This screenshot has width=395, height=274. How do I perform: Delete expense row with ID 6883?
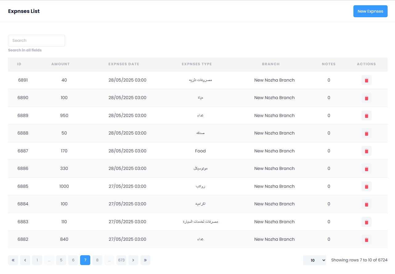pos(366,222)
